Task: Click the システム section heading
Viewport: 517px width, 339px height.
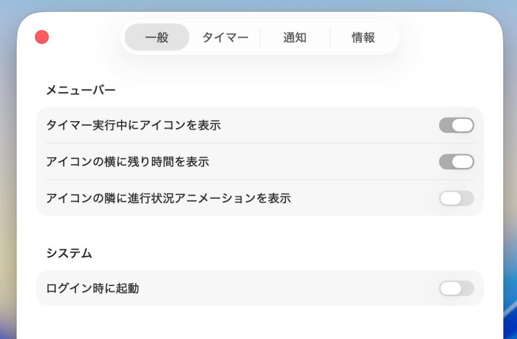Action: 69,253
